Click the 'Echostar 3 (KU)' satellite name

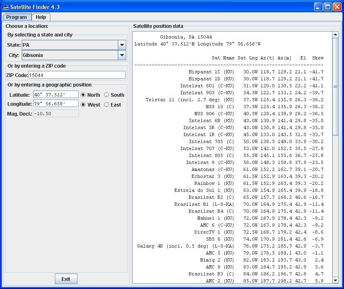click(213, 177)
